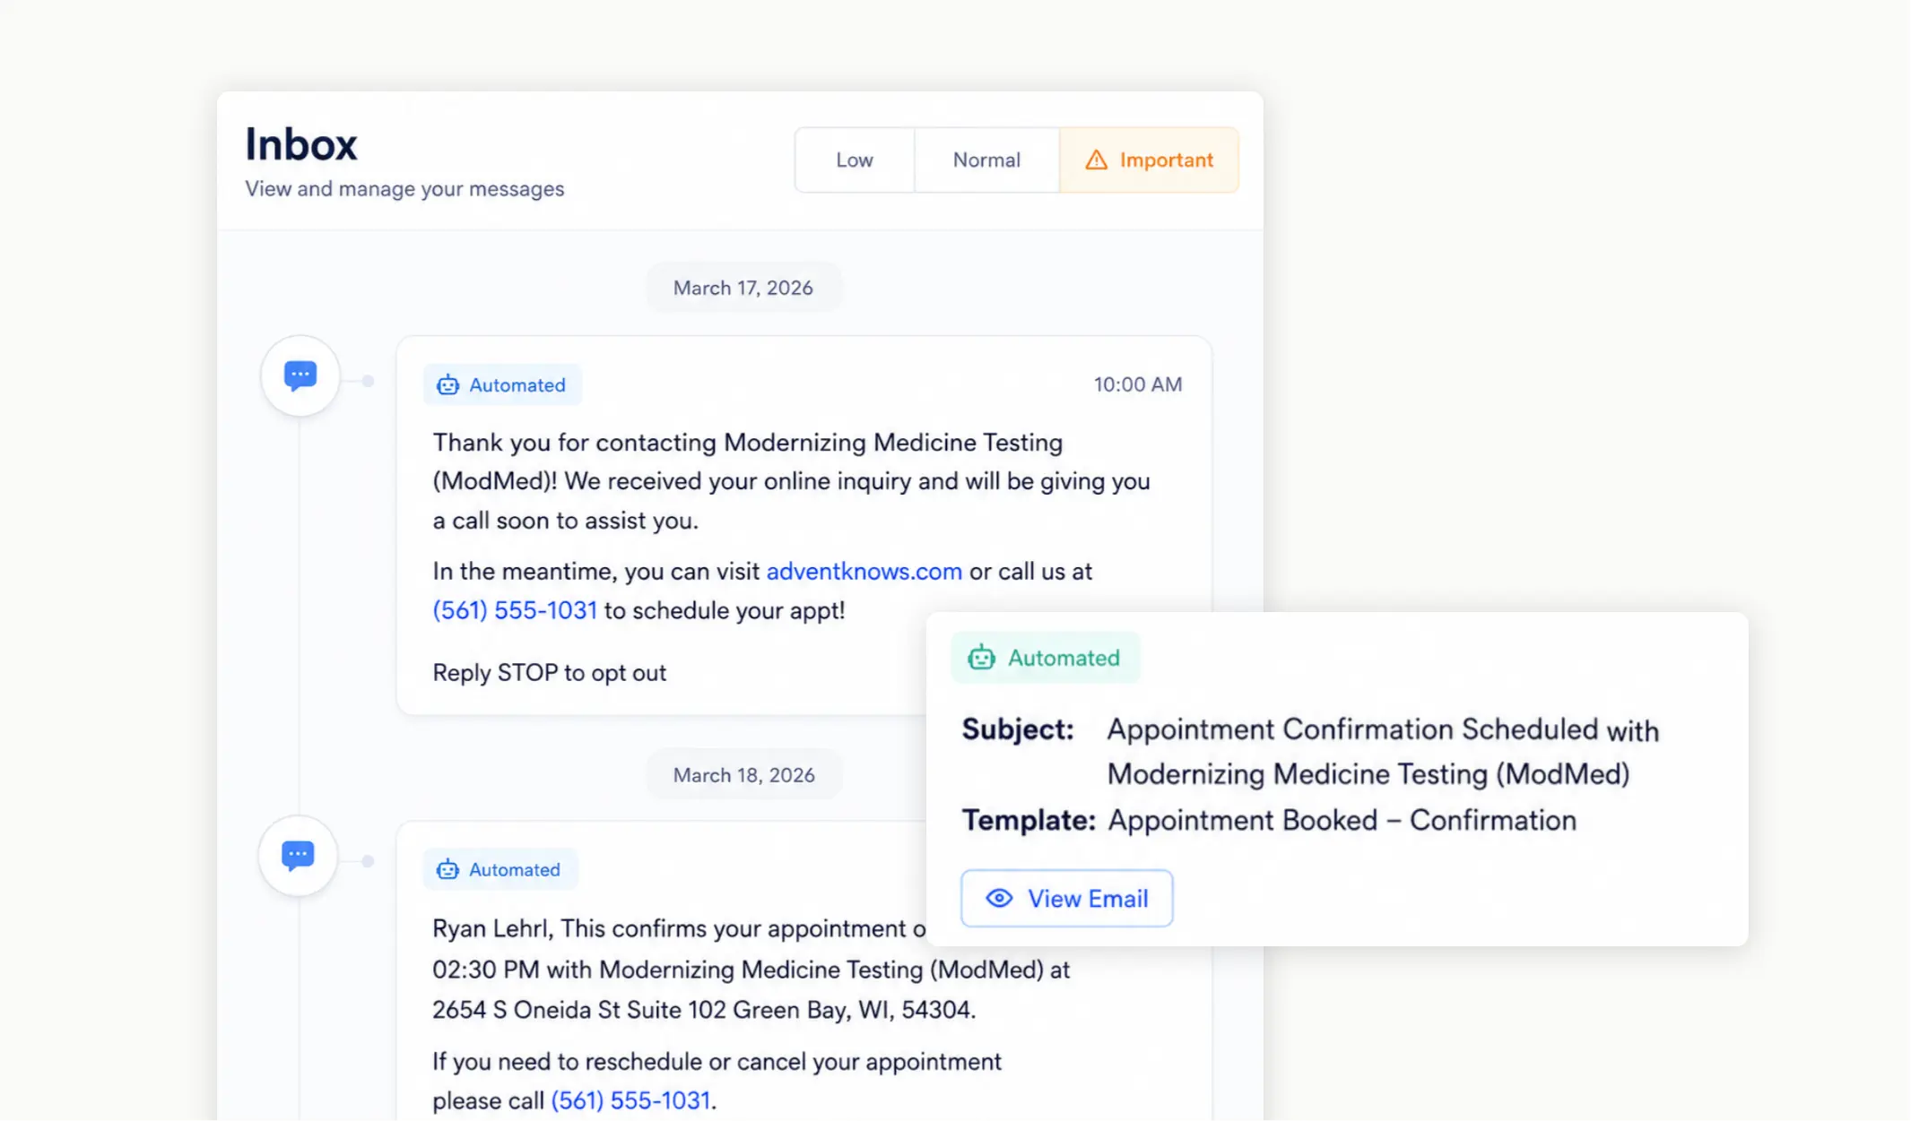Screen dimensions: 1911x1121
Task: Click the Automated badge in the appointment message
Action: (x=500, y=870)
